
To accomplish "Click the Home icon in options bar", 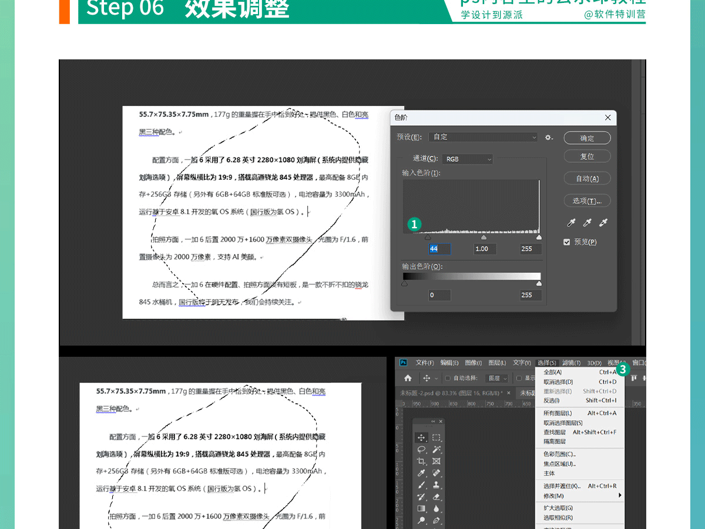I will [408, 378].
